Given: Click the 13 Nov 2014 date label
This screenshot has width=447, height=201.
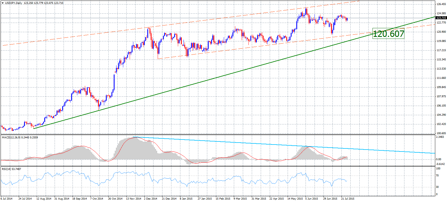Looking at the screenshot, I should click(x=133, y=199).
